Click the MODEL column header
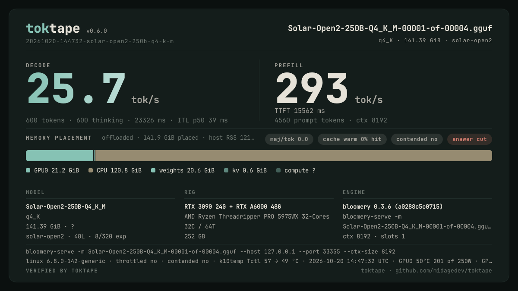Screen dimensions: 518x291 [x=35, y=192]
